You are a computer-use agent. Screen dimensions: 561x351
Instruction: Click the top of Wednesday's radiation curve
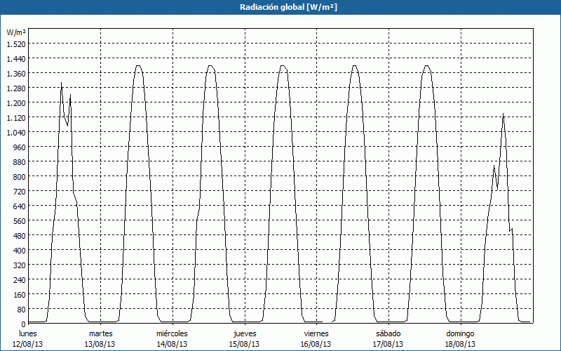[210, 66]
